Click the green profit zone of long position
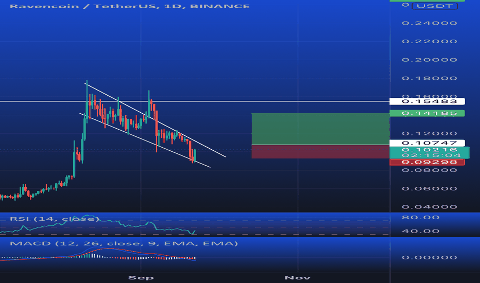 coord(320,129)
